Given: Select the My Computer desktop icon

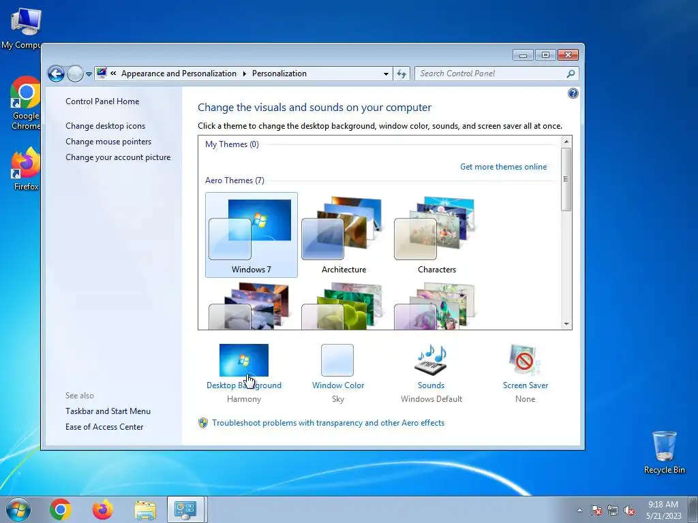Looking at the screenshot, I should [x=21, y=27].
